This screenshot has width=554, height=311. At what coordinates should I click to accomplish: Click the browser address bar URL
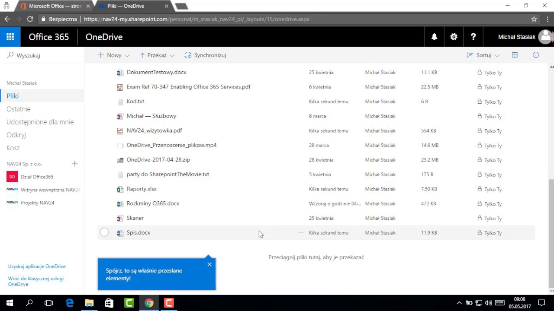point(196,19)
